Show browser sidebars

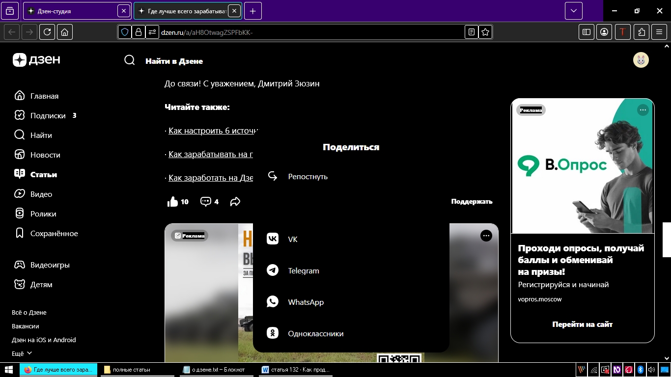point(587,32)
